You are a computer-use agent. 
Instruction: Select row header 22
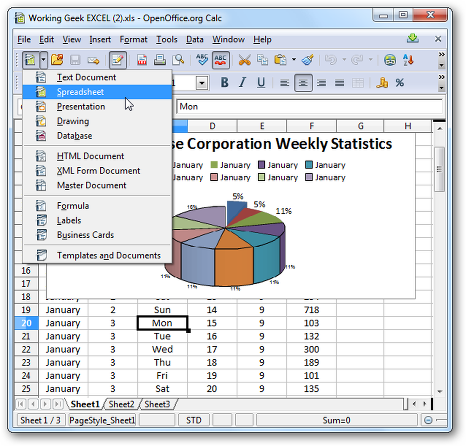26,350
